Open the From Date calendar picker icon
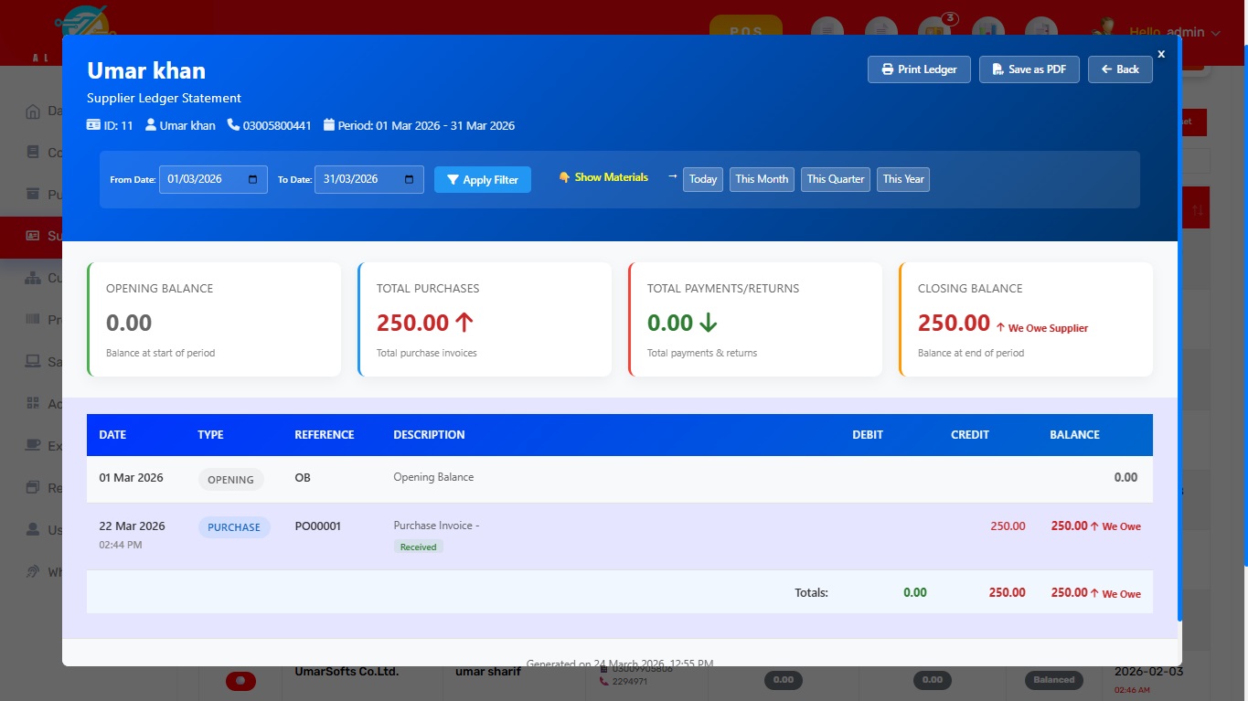 tap(252, 179)
